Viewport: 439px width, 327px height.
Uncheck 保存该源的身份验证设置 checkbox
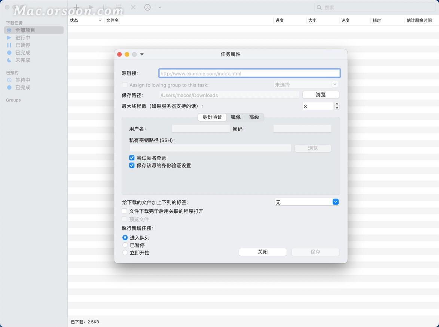coord(132,165)
